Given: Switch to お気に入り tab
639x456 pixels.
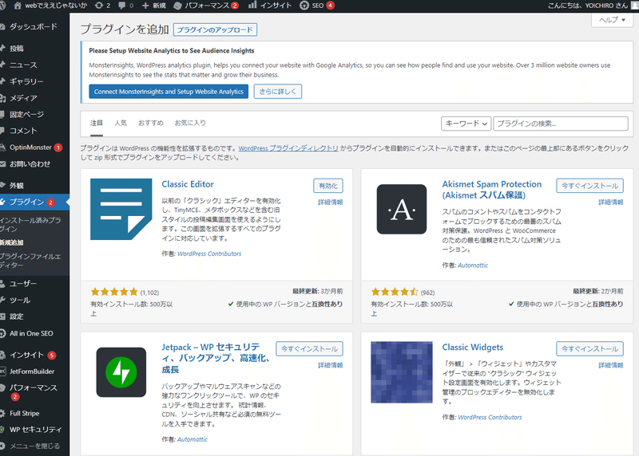Looking at the screenshot, I should point(190,123).
